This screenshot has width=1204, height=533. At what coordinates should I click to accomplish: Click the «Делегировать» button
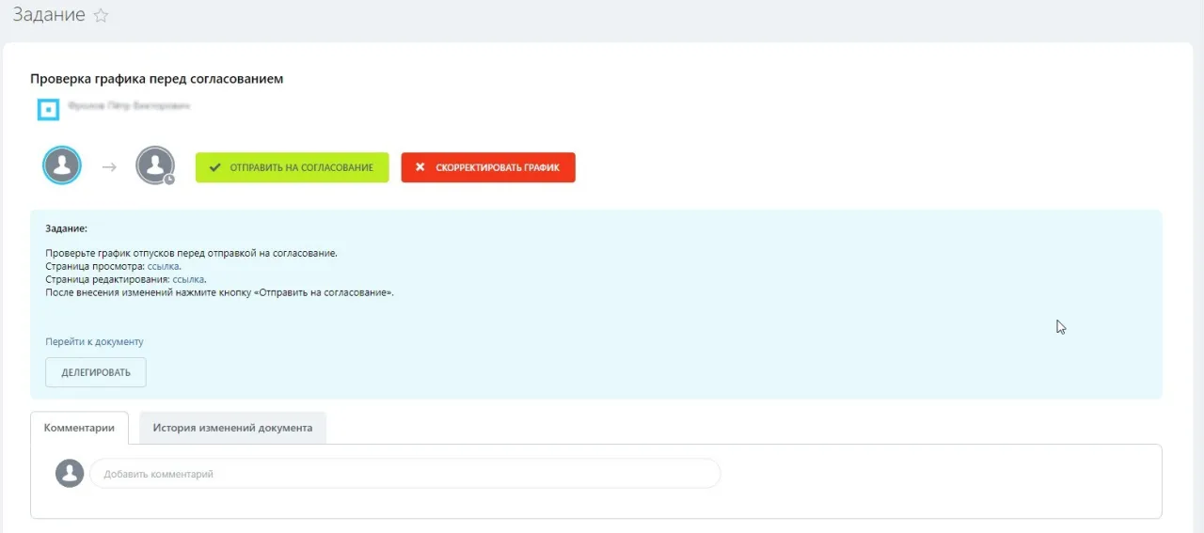tap(96, 372)
